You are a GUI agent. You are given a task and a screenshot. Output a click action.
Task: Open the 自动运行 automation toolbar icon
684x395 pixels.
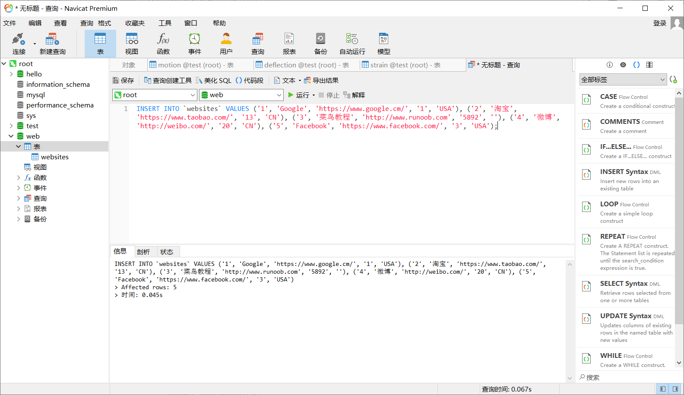[352, 44]
